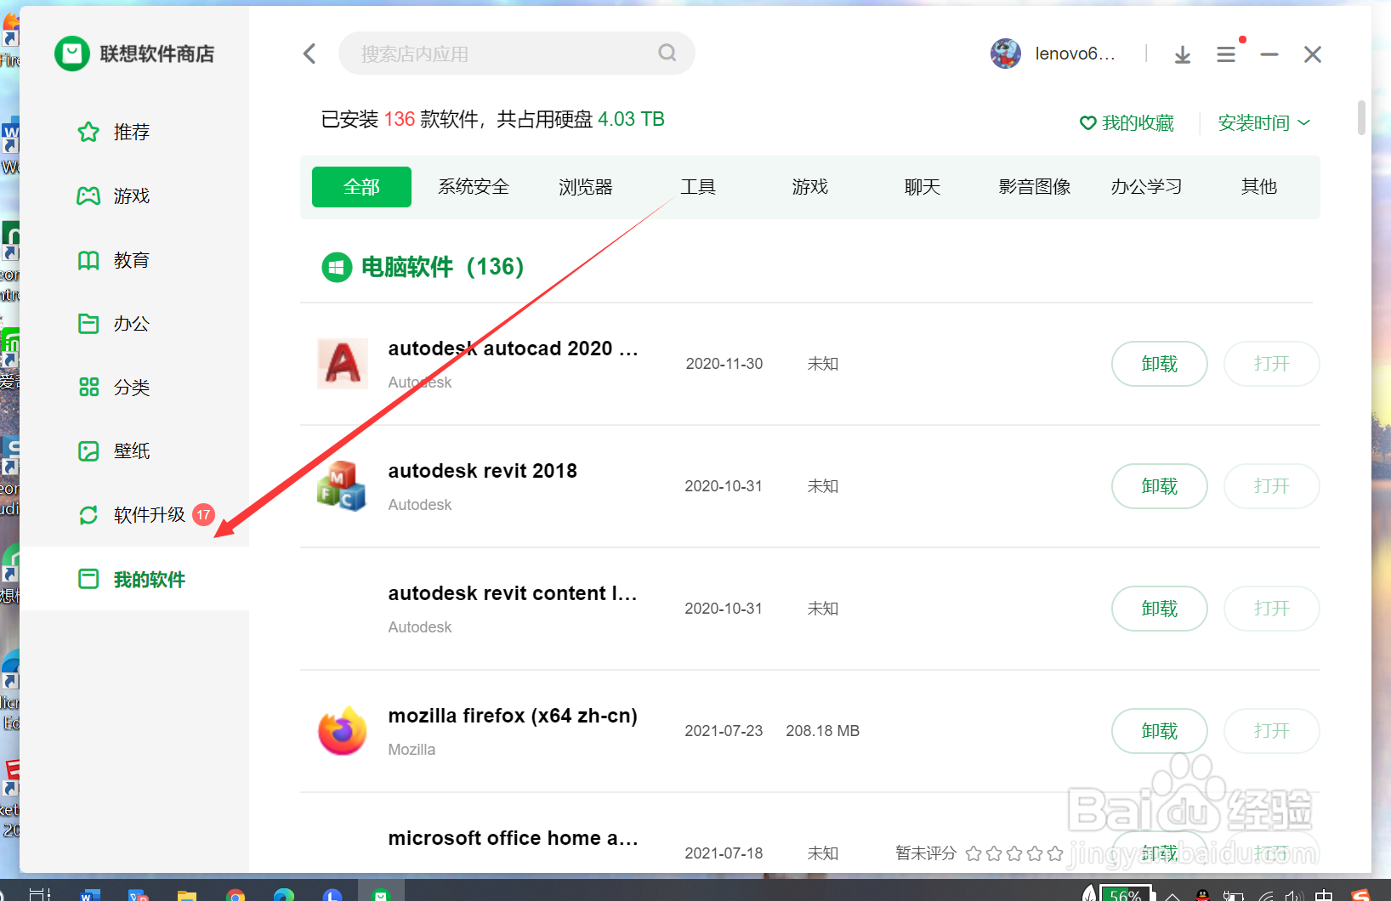This screenshot has height=901, width=1391.
Task: Click the sound volume tray icon
Action: point(1294,894)
